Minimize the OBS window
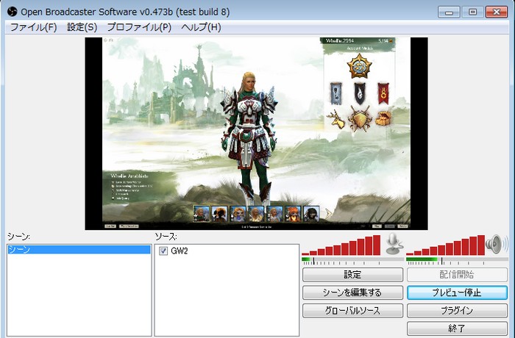This screenshot has width=515, height=338. (x=449, y=12)
